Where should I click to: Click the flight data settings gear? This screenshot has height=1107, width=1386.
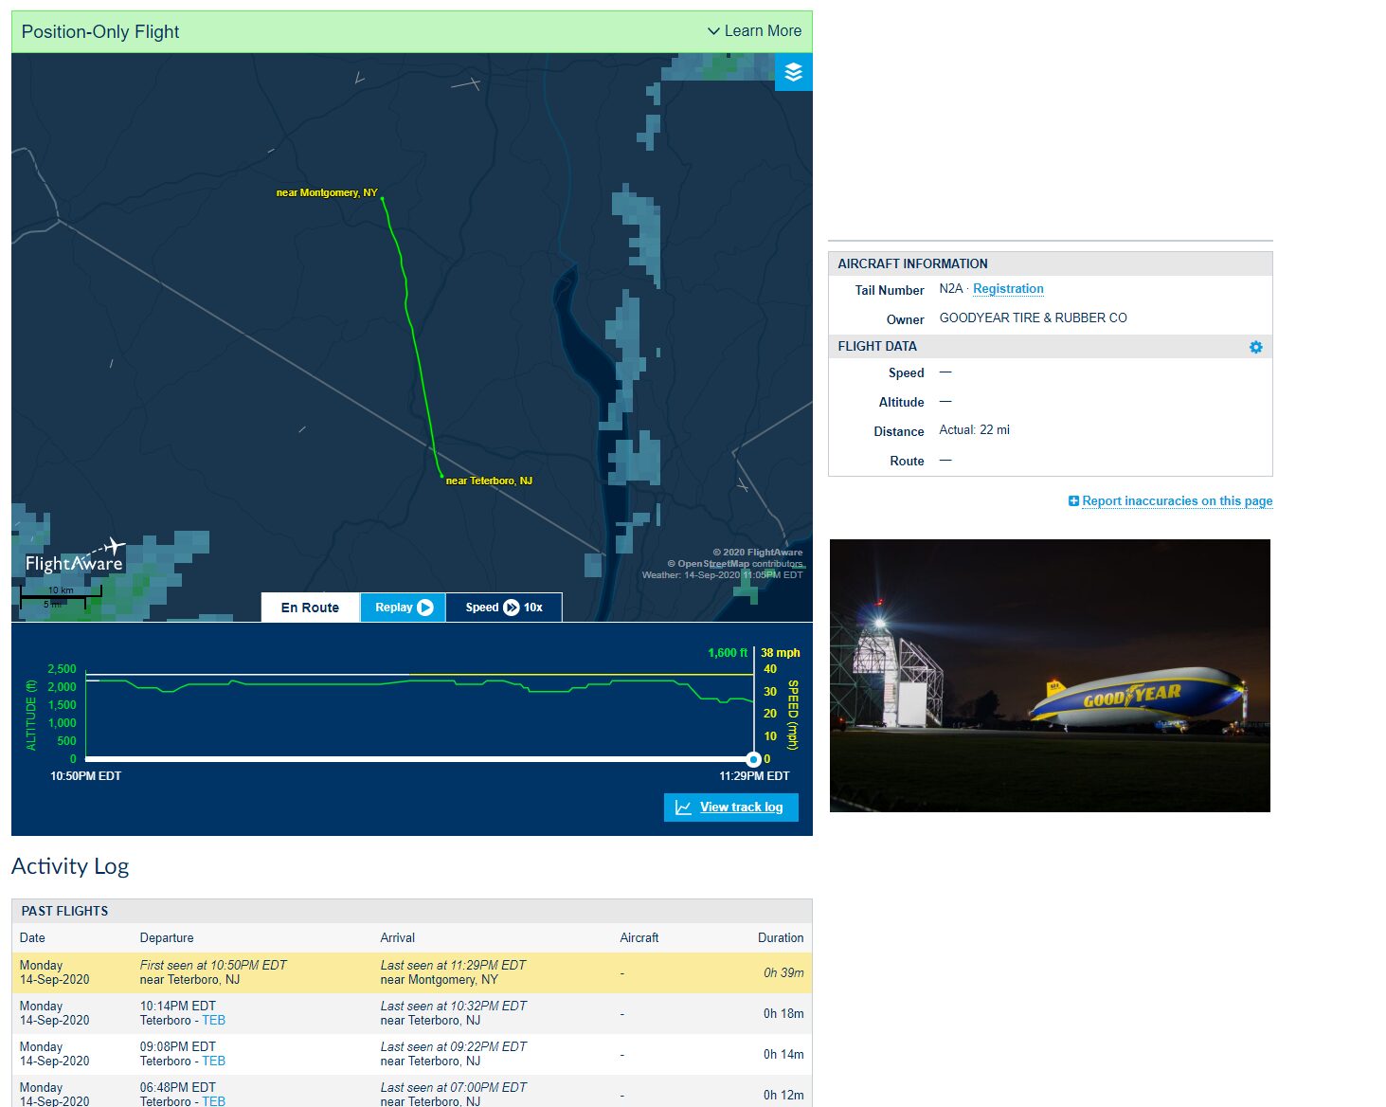pos(1255,347)
